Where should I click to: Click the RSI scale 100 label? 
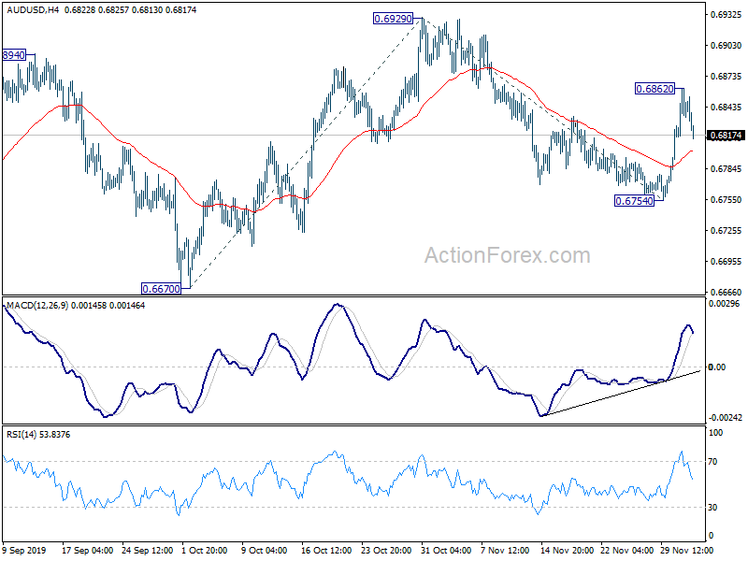[x=716, y=433]
